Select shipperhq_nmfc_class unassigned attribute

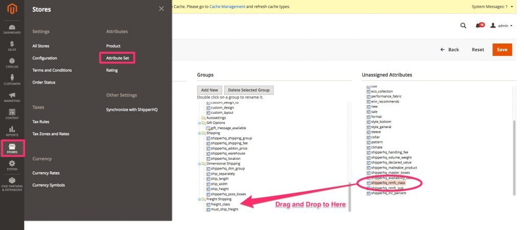coord(387,182)
